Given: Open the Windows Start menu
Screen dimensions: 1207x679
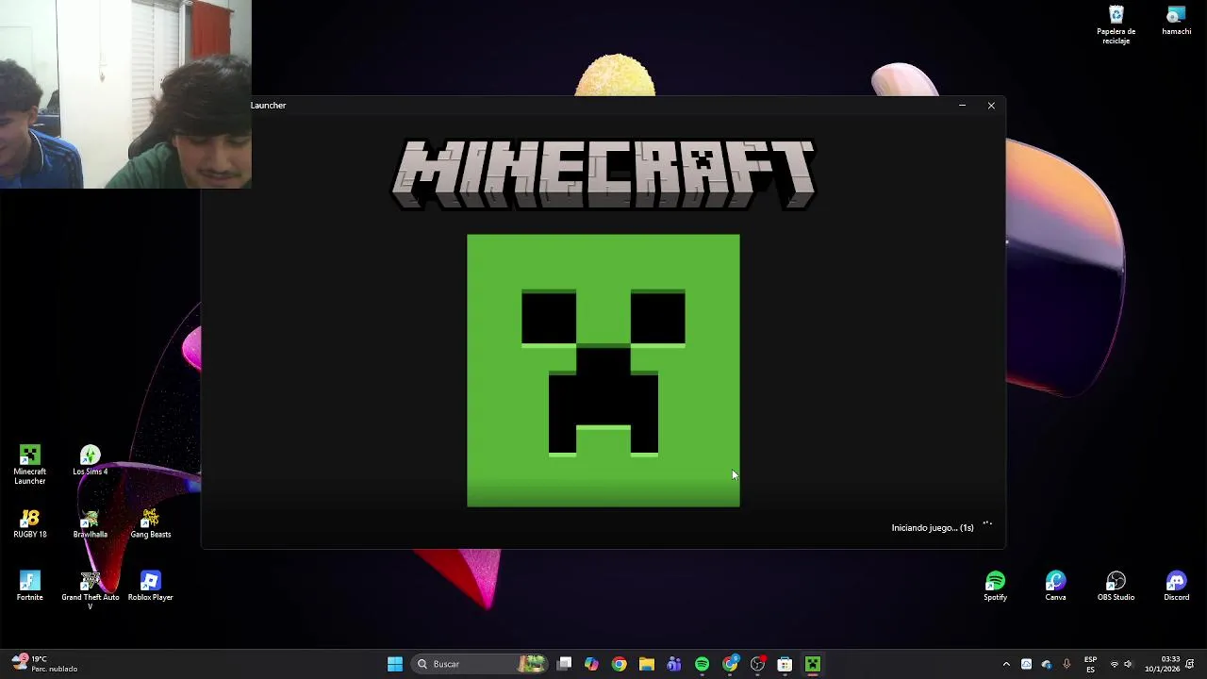Looking at the screenshot, I should coord(395,664).
